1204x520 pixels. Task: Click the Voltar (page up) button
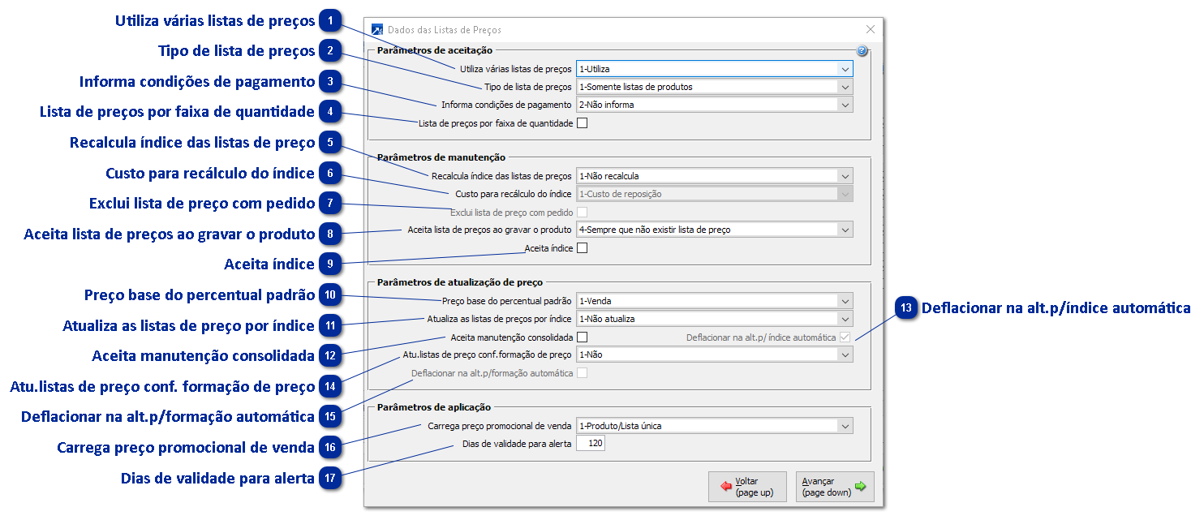(747, 487)
